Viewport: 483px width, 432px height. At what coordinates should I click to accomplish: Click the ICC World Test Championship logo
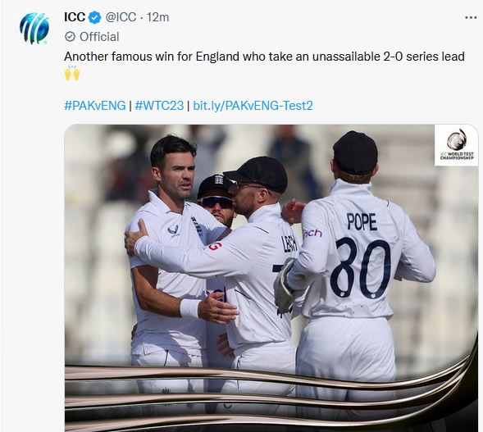[457, 145]
